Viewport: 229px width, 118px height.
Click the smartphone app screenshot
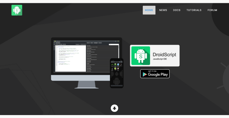pyautogui.click(x=117, y=73)
